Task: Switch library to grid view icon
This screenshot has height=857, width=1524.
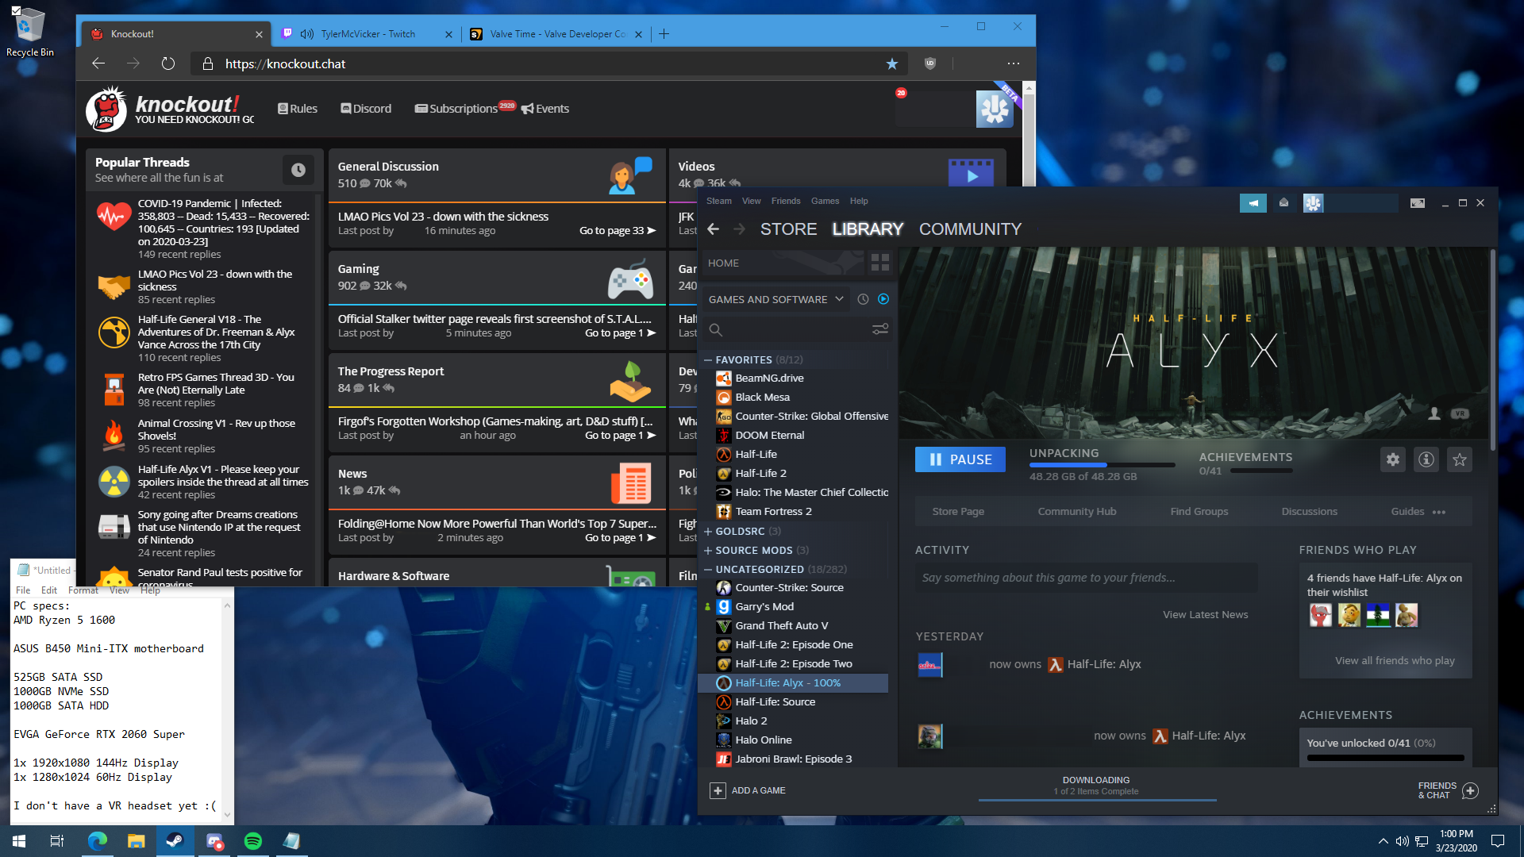Action: click(x=879, y=263)
